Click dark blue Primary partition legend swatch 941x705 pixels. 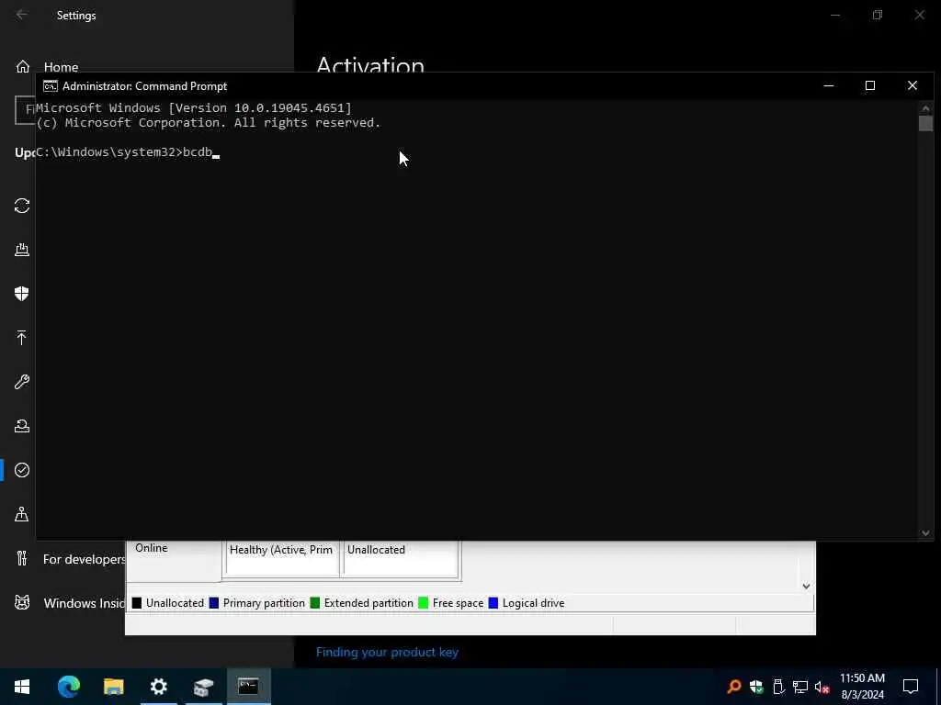pos(213,603)
